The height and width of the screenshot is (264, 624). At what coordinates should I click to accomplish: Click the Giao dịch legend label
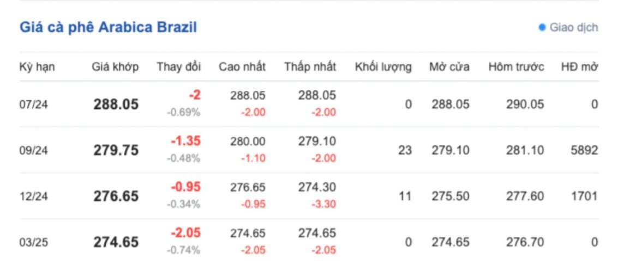tap(573, 27)
